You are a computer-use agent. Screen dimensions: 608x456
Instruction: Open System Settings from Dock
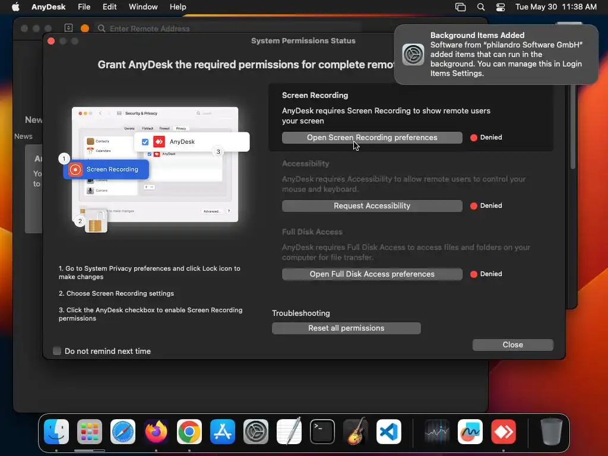coord(256,432)
